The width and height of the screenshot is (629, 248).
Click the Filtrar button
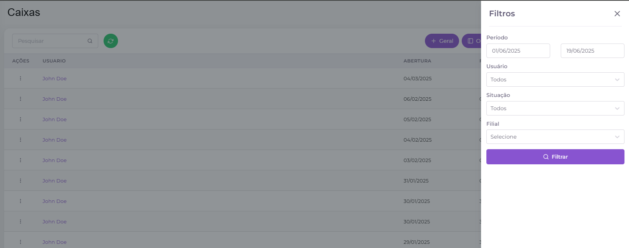tap(555, 157)
